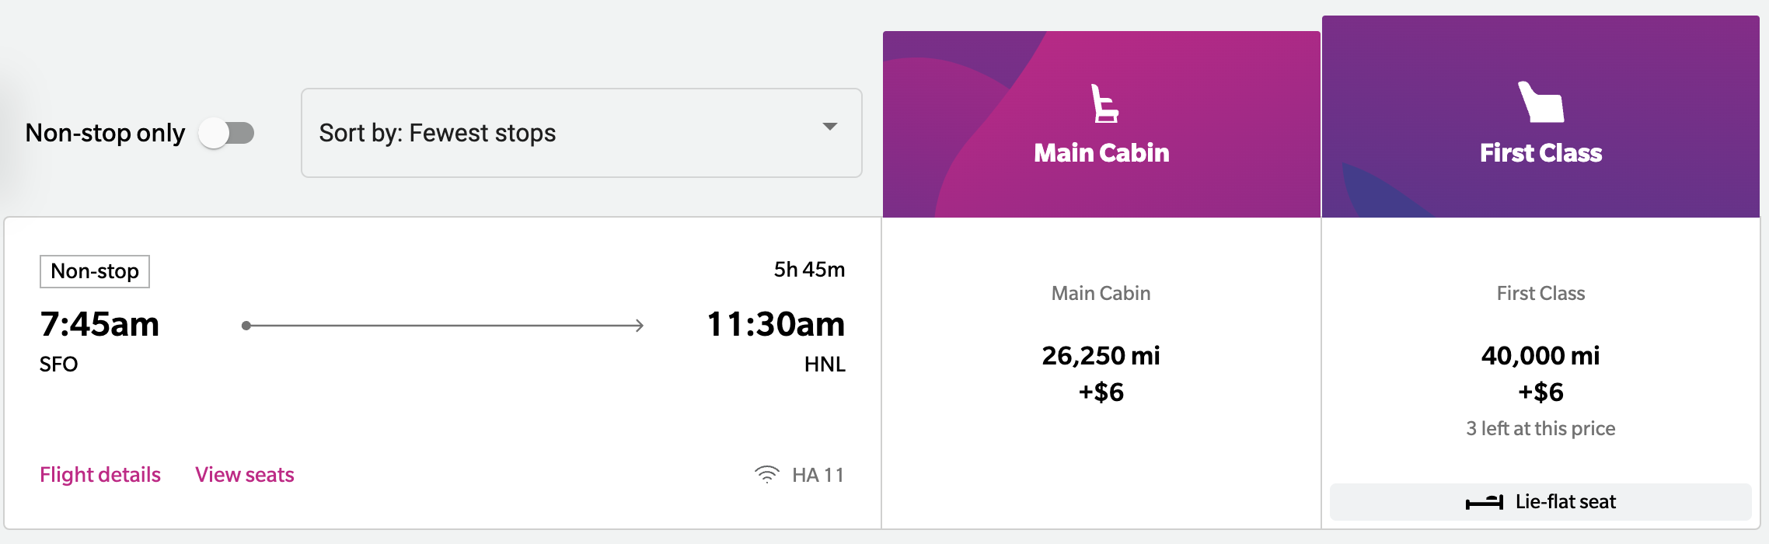
Task: Click View seats for flight HA 11
Action: click(245, 474)
